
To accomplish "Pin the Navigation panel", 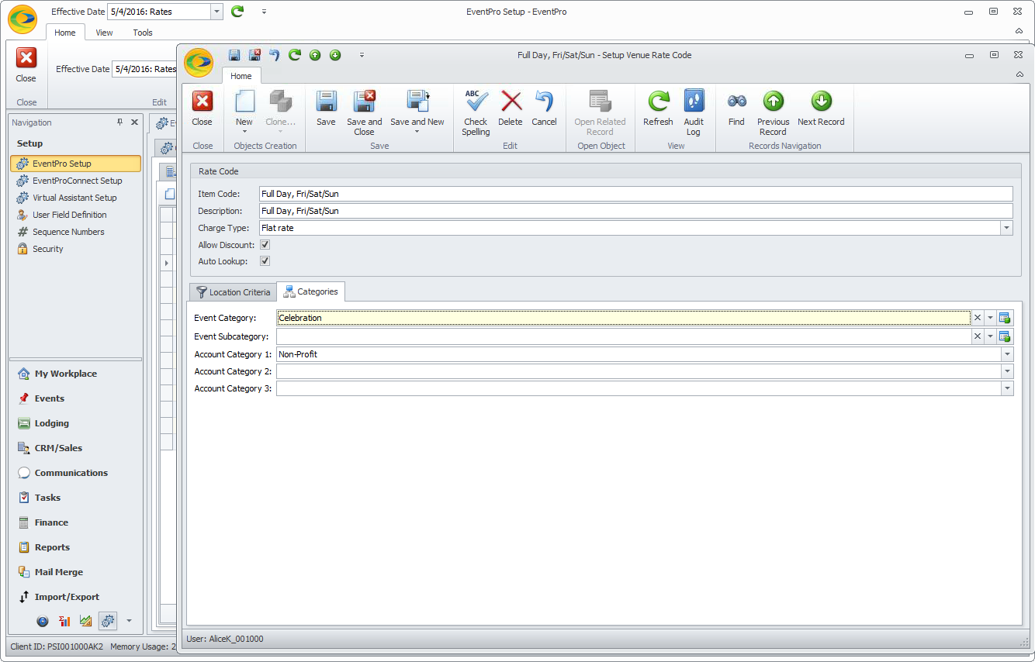I will [x=119, y=122].
